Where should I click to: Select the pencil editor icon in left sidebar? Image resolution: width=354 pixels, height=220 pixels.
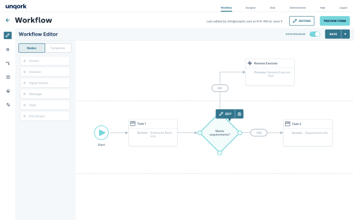pos(8,35)
